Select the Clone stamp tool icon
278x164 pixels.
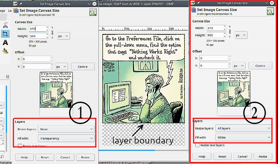(5, 51)
